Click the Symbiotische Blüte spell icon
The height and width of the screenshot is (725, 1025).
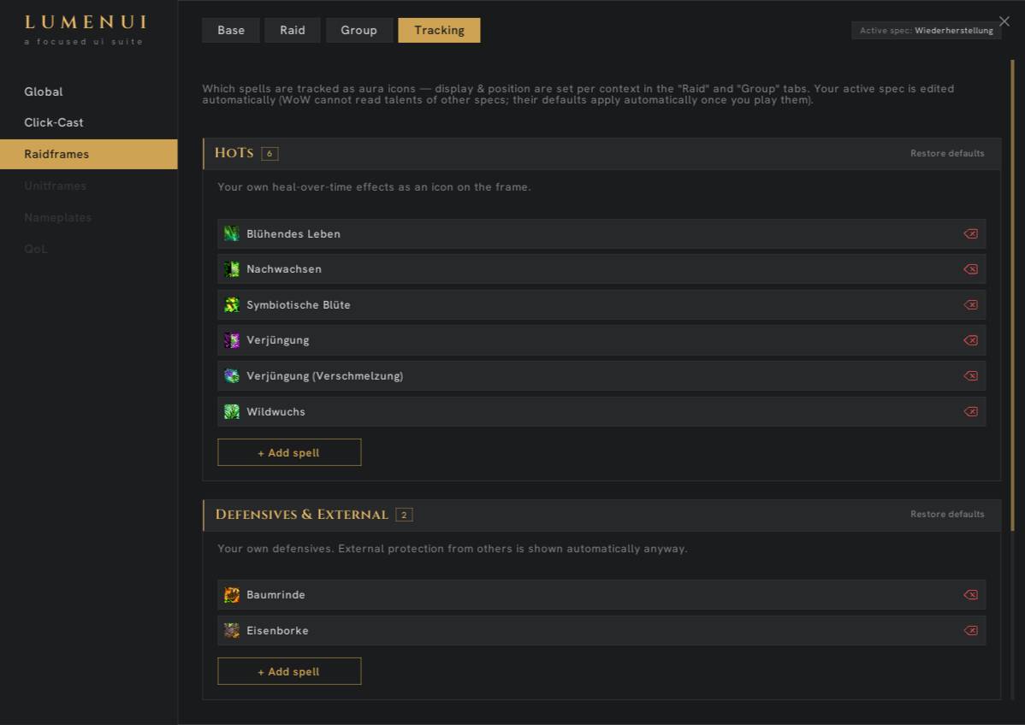tap(231, 305)
